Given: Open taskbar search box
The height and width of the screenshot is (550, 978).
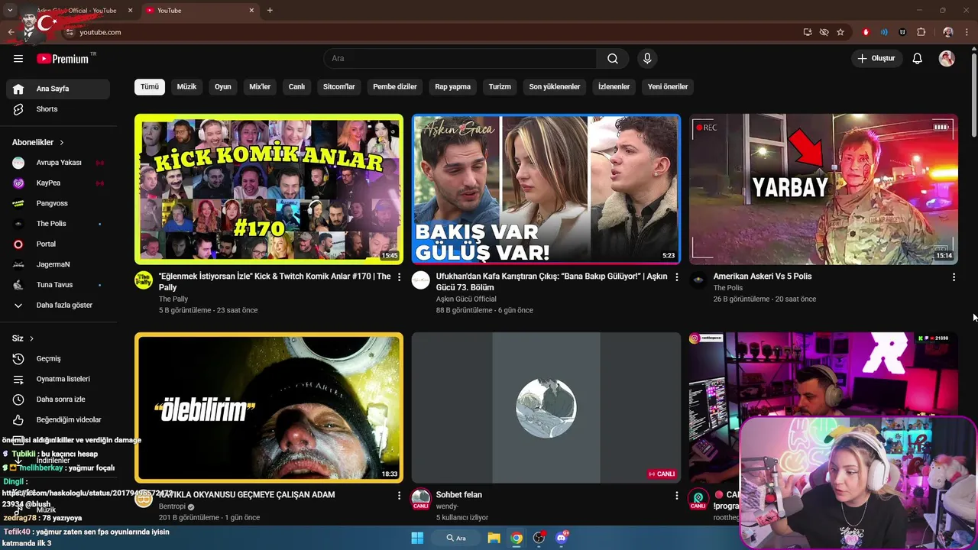Looking at the screenshot, I should click(456, 538).
